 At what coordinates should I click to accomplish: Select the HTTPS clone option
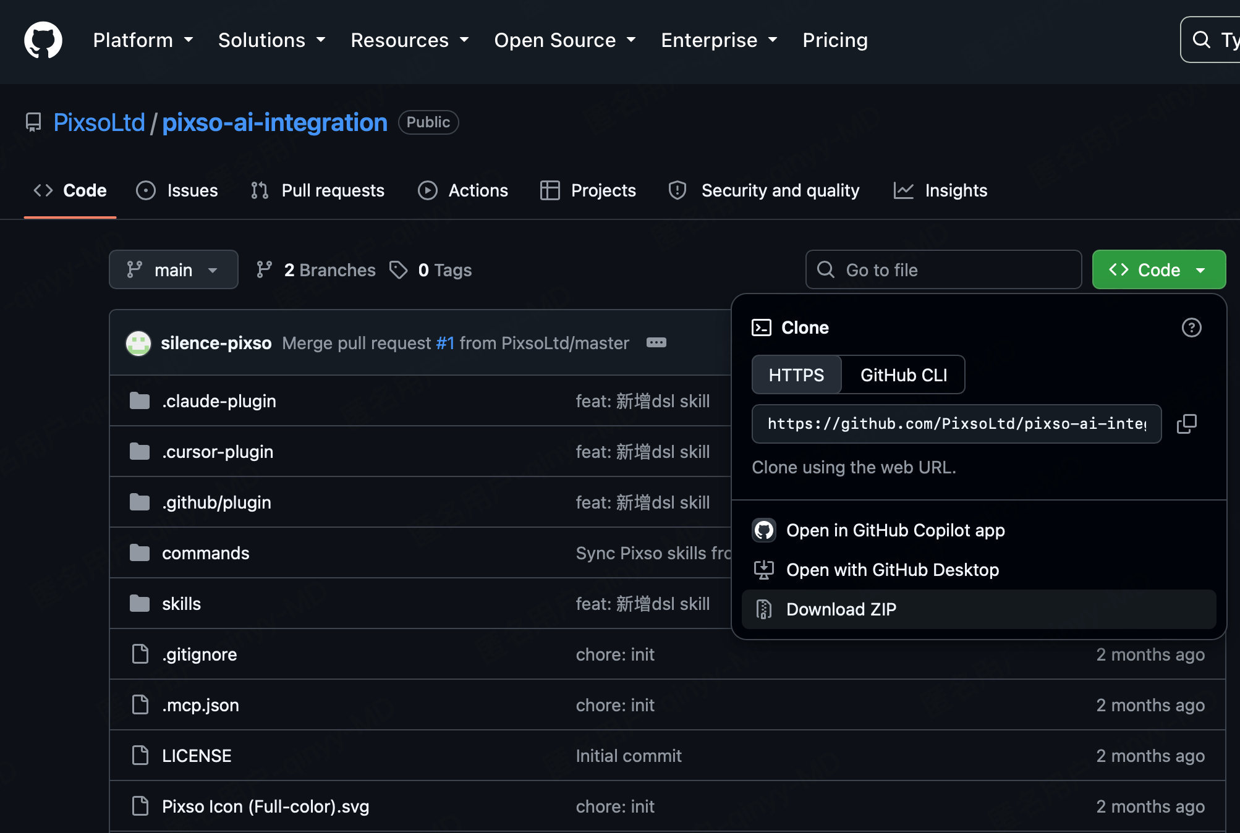click(797, 374)
